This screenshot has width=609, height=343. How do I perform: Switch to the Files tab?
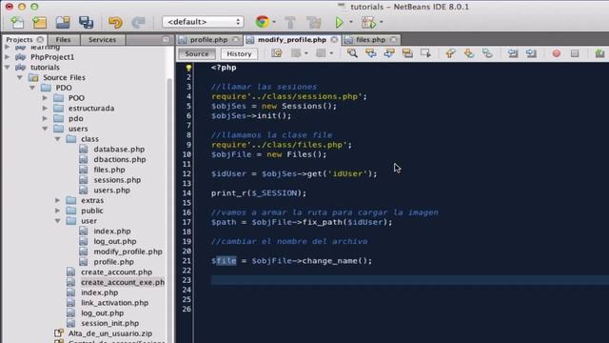tap(63, 40)
